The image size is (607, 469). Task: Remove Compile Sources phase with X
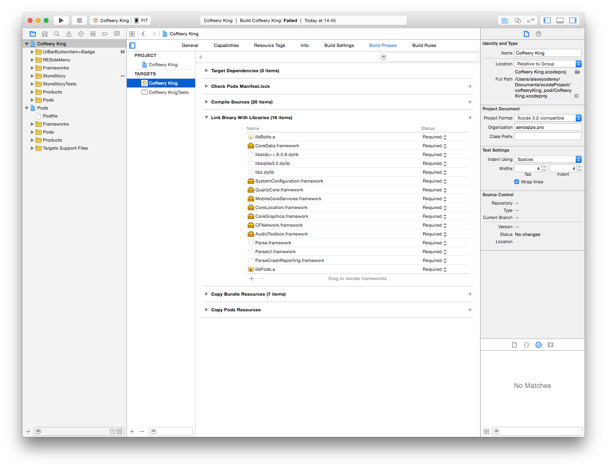470,102
